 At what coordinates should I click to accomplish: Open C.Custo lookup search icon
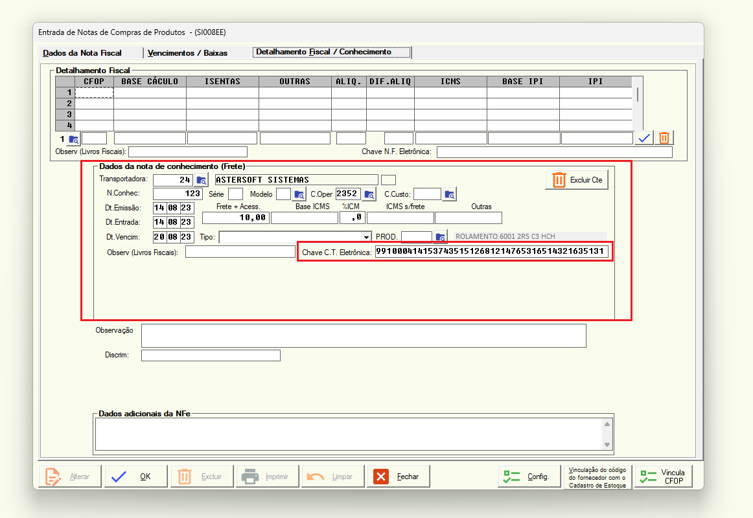point(450,194)
